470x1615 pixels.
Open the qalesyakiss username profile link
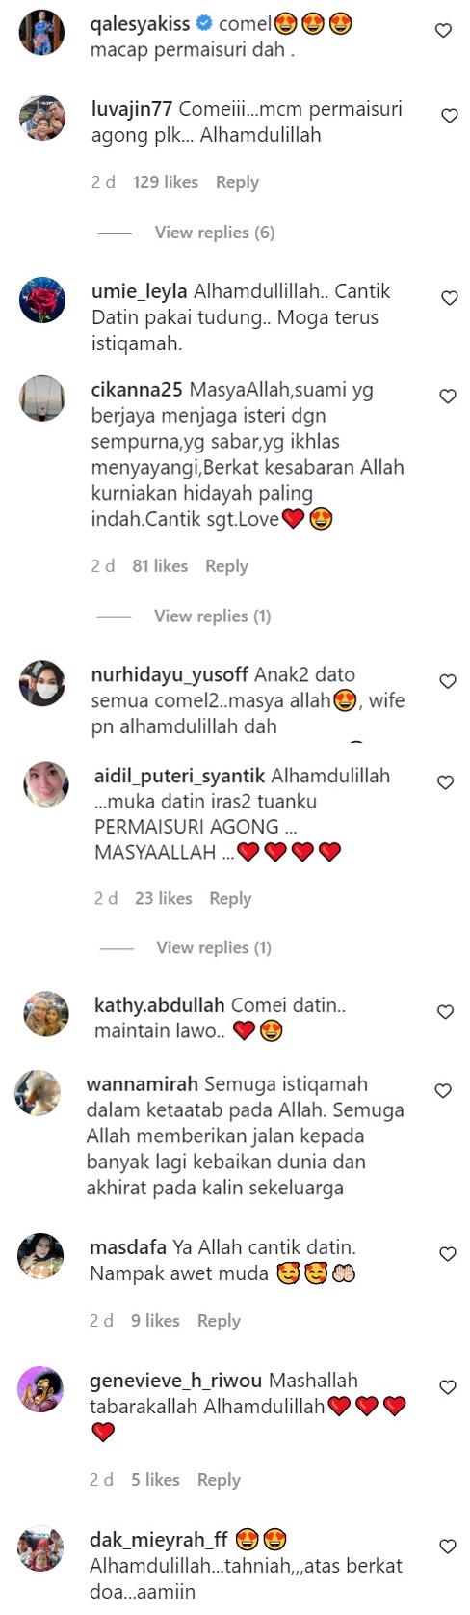point(140,24)
